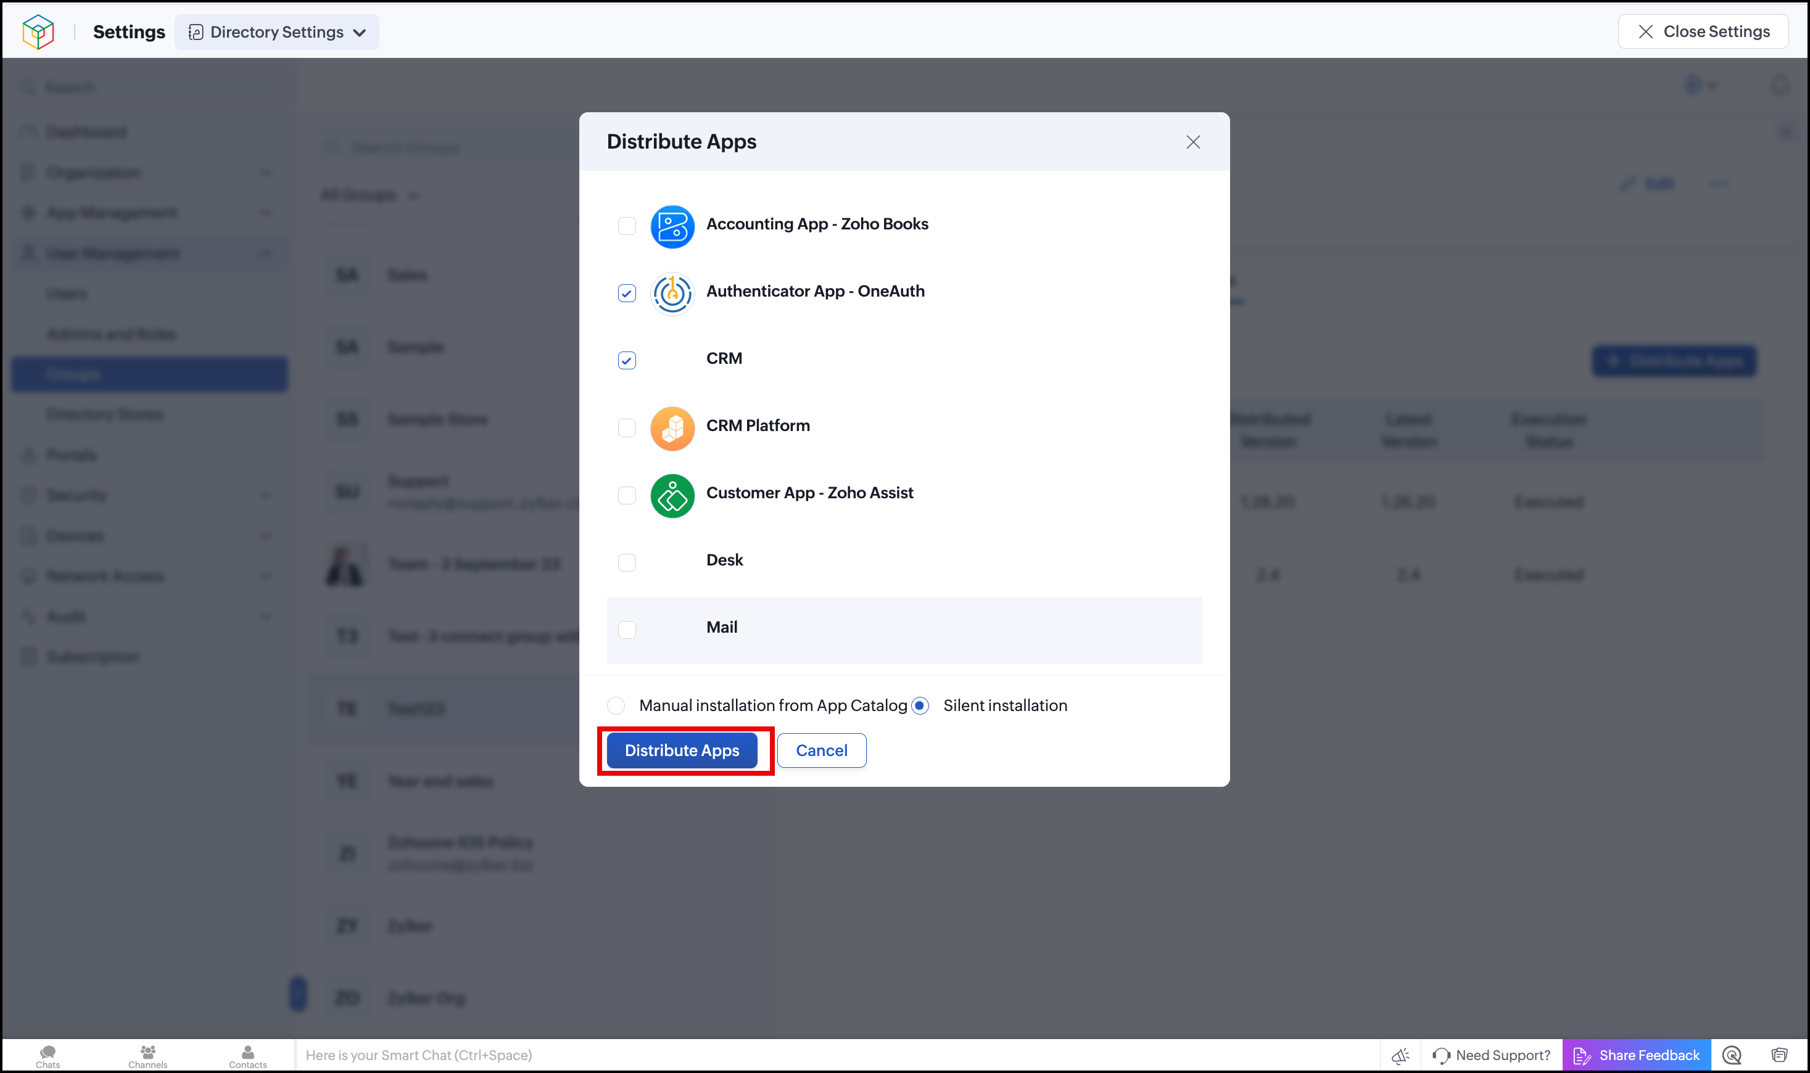Click Distribute Apps button in the dialog

682,750
